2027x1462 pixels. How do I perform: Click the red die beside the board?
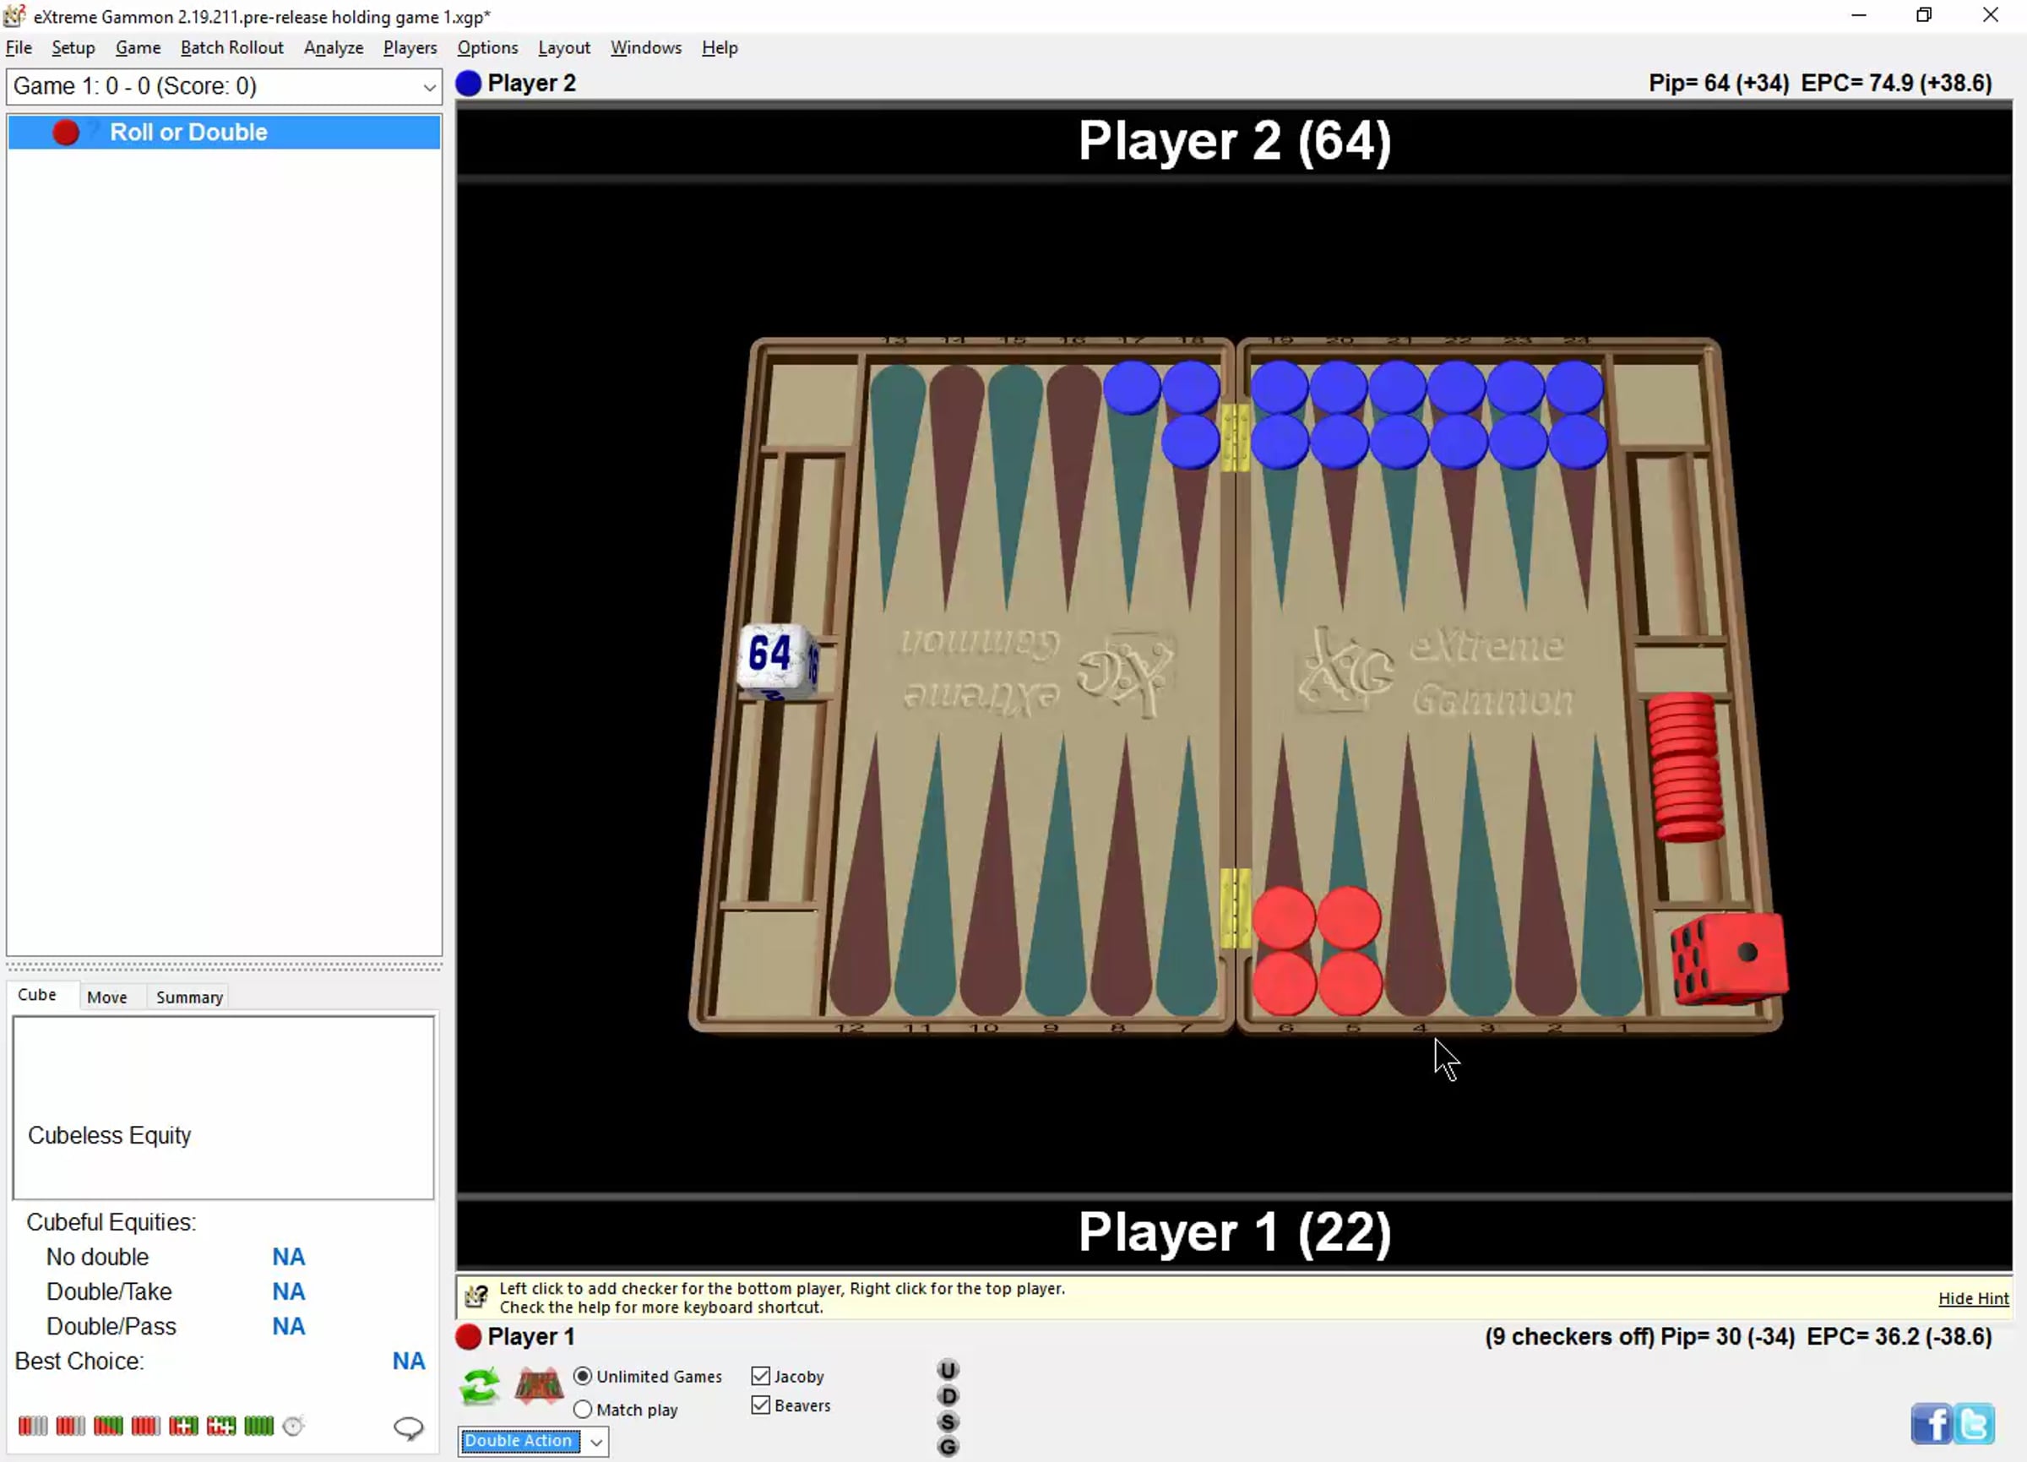[1730, 958]
